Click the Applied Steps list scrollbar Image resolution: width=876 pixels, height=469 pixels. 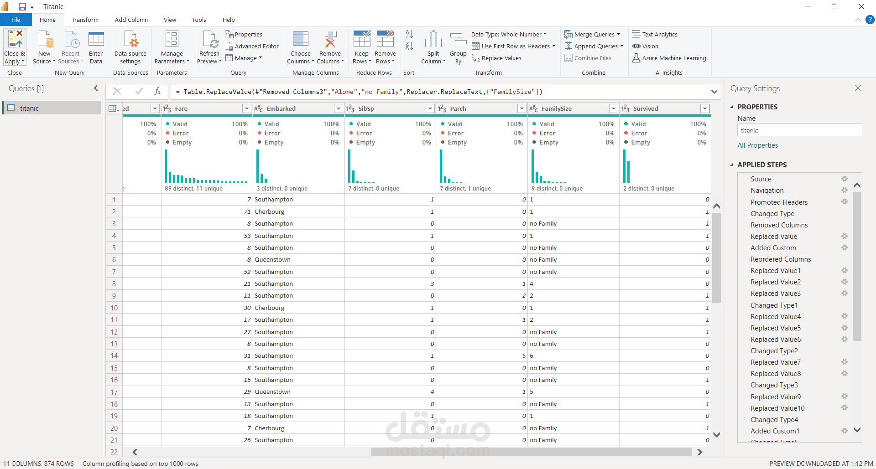857,267
